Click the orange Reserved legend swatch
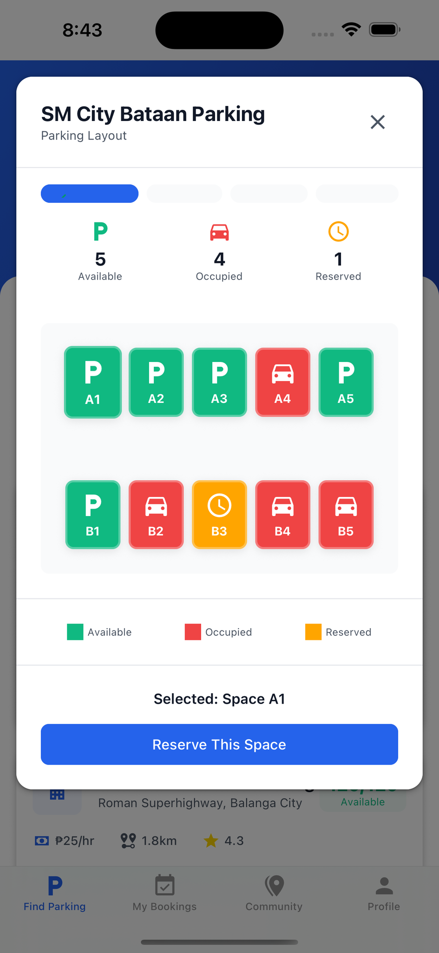The image size is (439, 953). (x=313, y=632)
